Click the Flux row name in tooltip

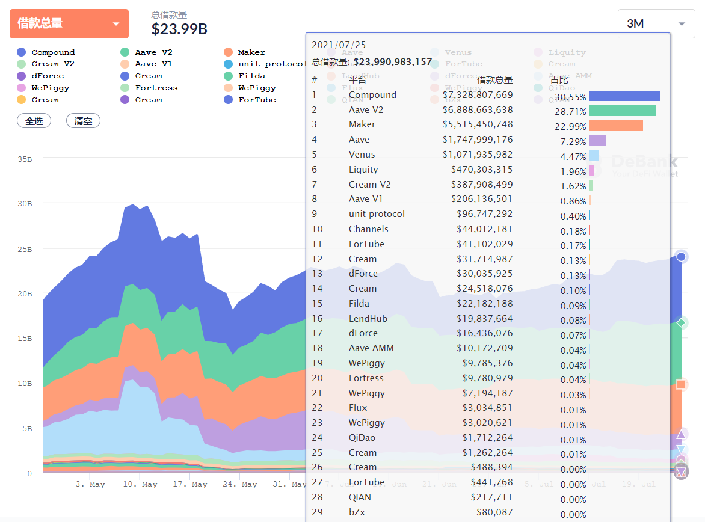(358, 408)
